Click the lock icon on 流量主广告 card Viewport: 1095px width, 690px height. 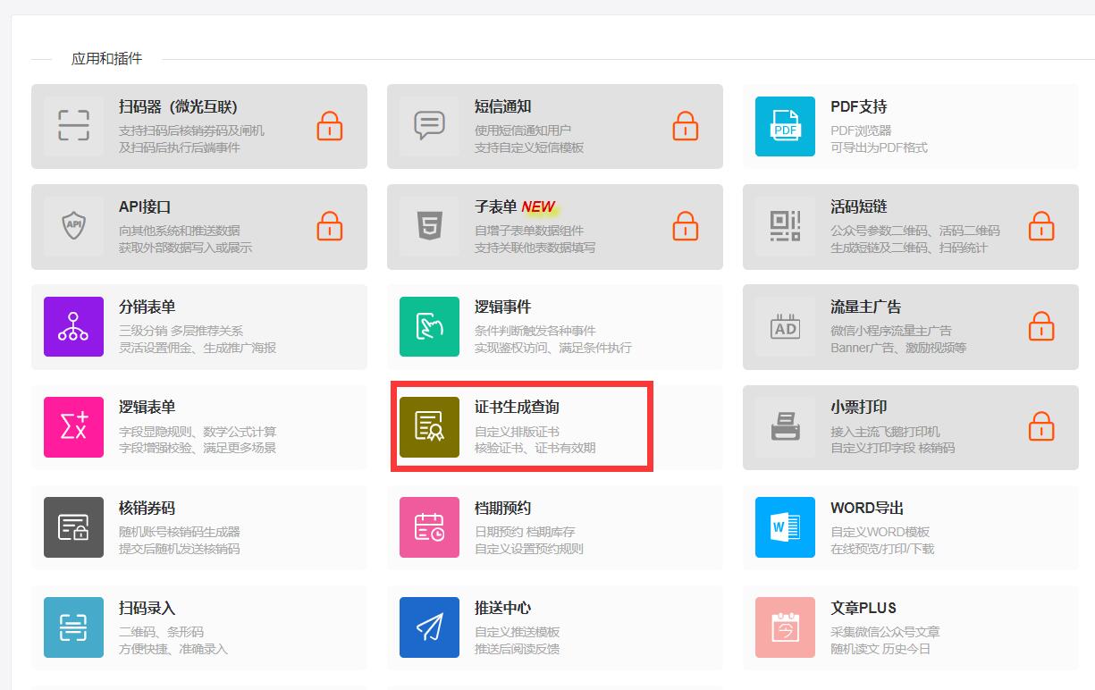coord(1041,326)
